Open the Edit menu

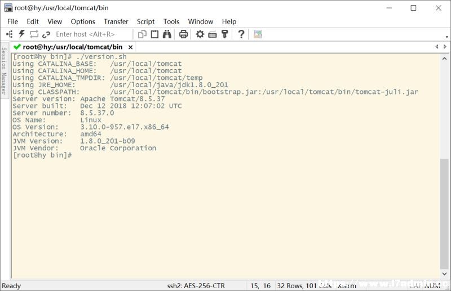(33, 21)
